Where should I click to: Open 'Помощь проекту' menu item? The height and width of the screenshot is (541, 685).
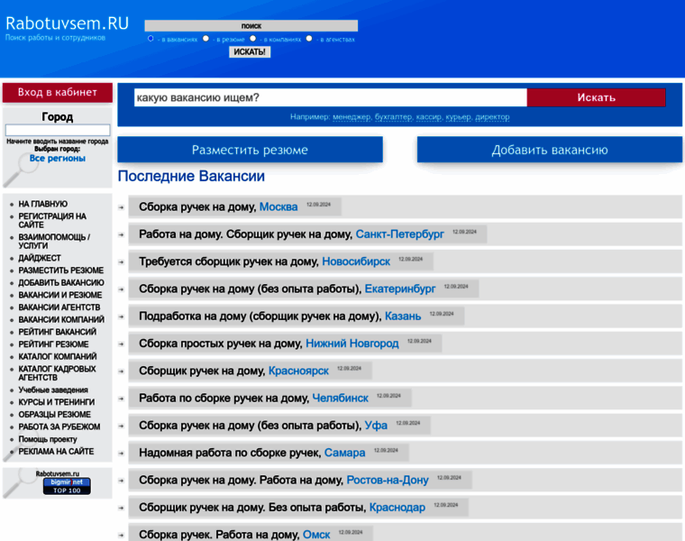click(48, 439)
